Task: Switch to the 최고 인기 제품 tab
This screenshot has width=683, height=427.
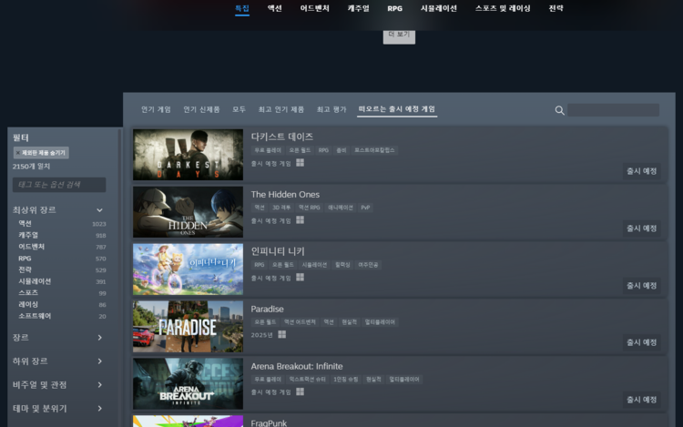Action: coord(281,109)
